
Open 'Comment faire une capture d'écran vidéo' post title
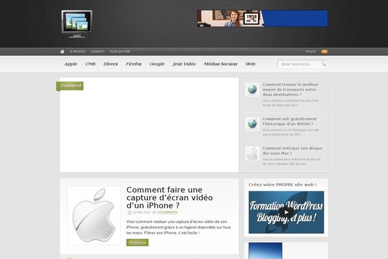tap(169, 197)
